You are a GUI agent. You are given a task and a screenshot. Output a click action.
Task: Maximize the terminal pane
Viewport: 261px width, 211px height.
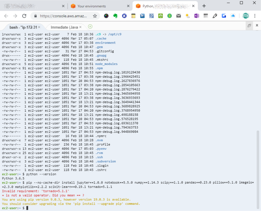249,26
